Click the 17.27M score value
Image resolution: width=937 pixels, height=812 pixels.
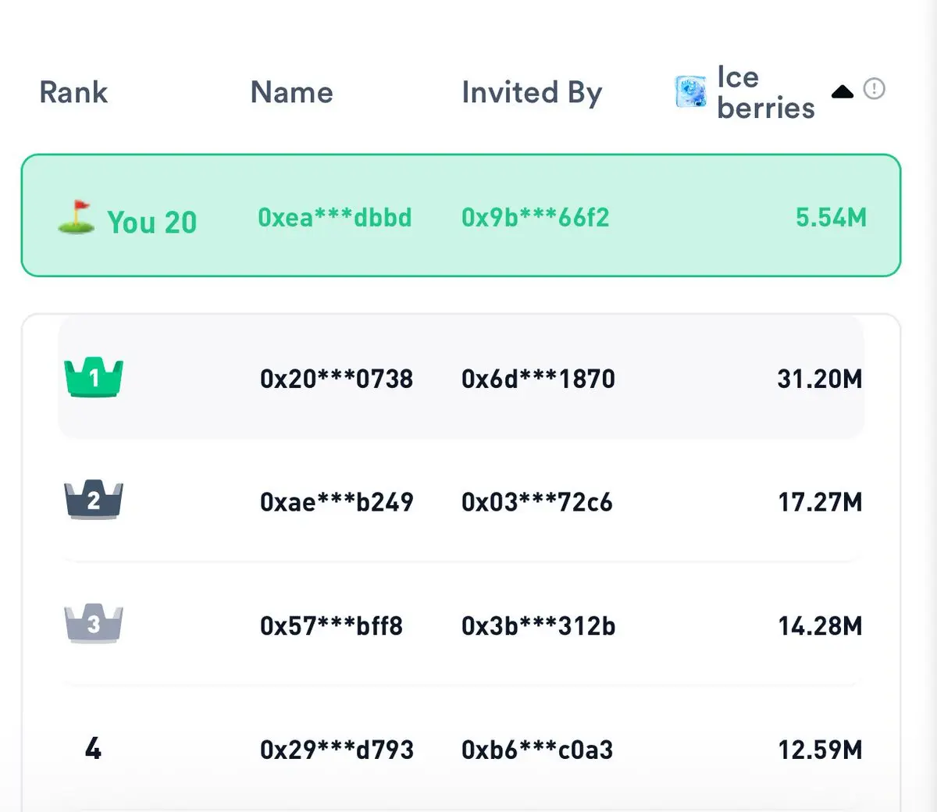[820, 502]
